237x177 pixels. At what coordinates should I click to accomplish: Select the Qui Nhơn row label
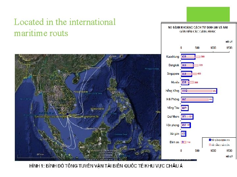click(173, 116)
